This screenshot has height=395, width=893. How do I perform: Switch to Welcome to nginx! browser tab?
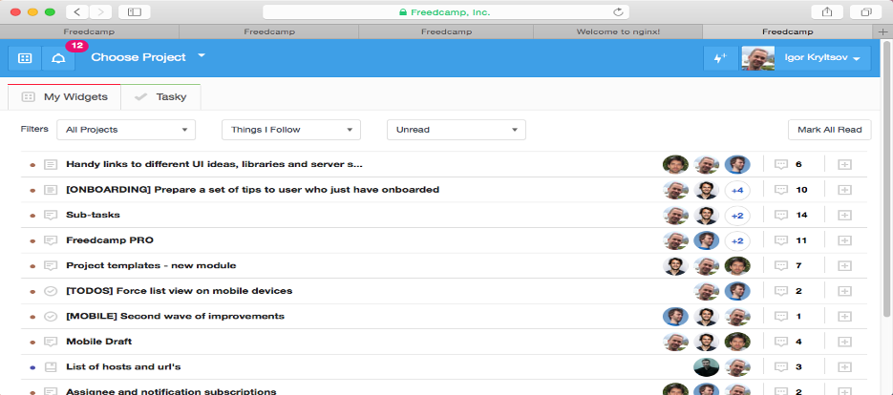point(618,31)
